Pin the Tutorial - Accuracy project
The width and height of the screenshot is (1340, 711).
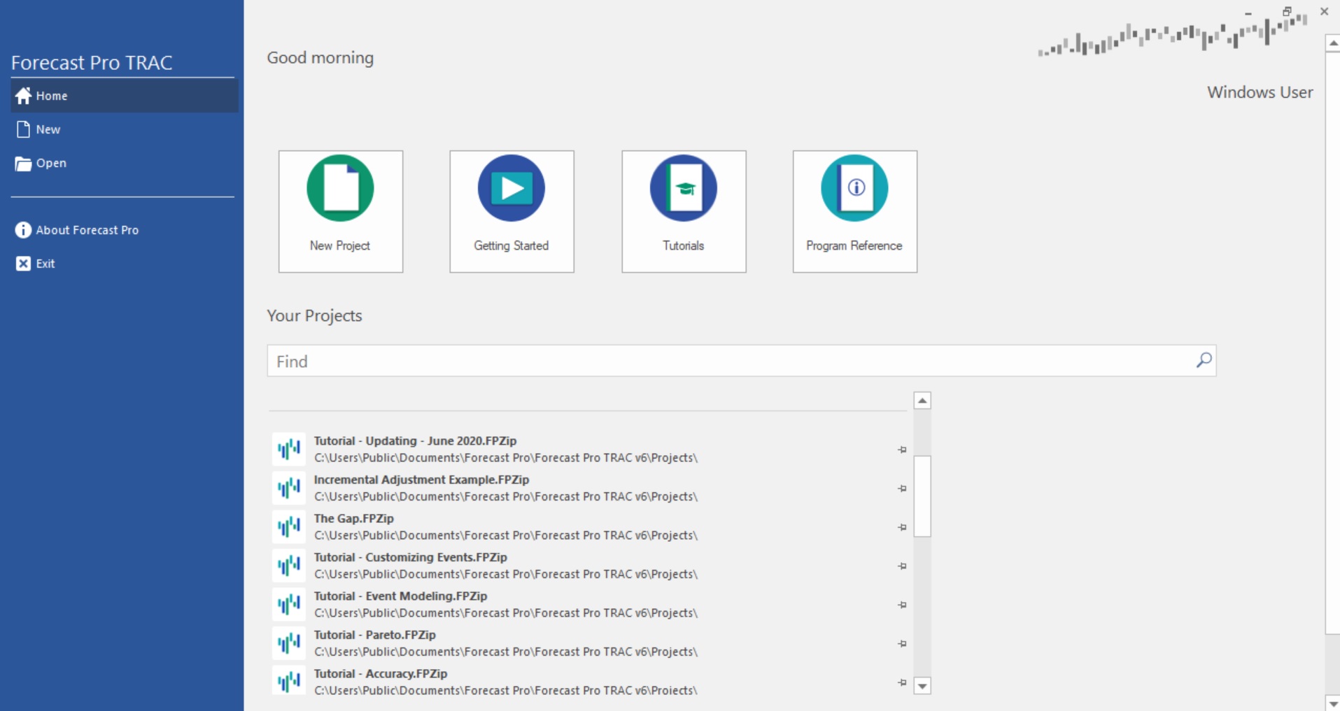[902, 682]
